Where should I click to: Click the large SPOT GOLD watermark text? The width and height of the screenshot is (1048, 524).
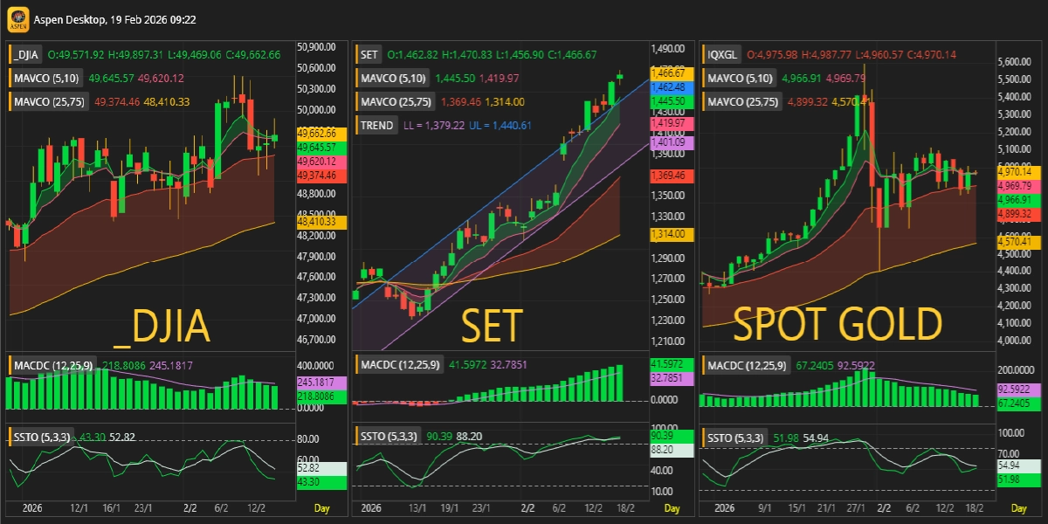pos(838,325)
